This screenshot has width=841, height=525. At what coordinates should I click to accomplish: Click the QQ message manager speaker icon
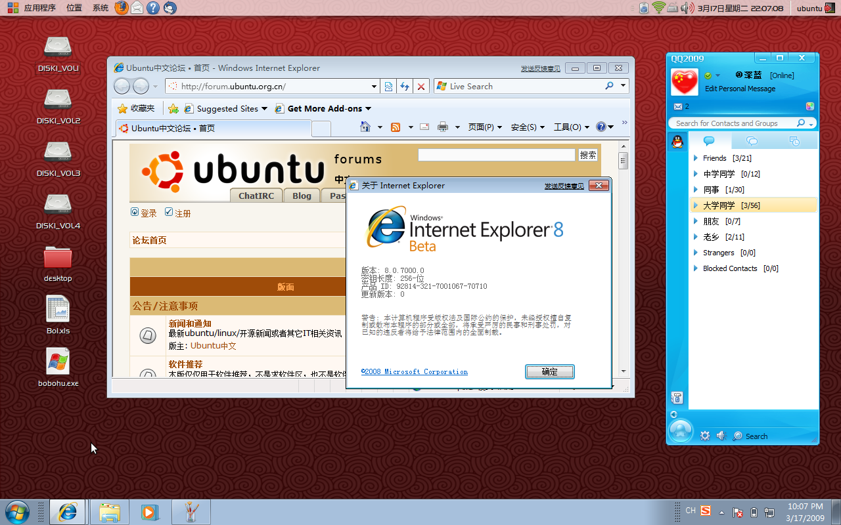721,436
